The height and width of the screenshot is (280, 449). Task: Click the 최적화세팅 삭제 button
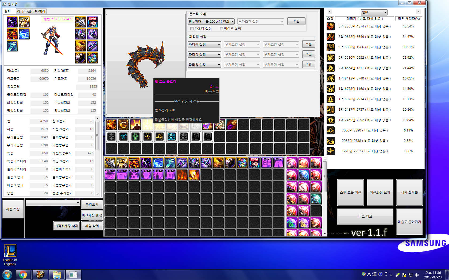pyautogui.click(x=67, y=226)
